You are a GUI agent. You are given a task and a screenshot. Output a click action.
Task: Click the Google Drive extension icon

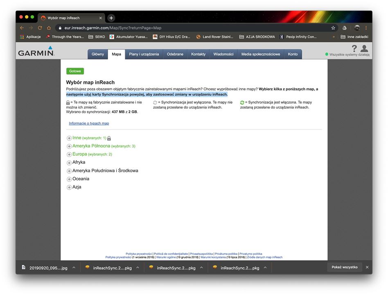(x=345, y=28)
